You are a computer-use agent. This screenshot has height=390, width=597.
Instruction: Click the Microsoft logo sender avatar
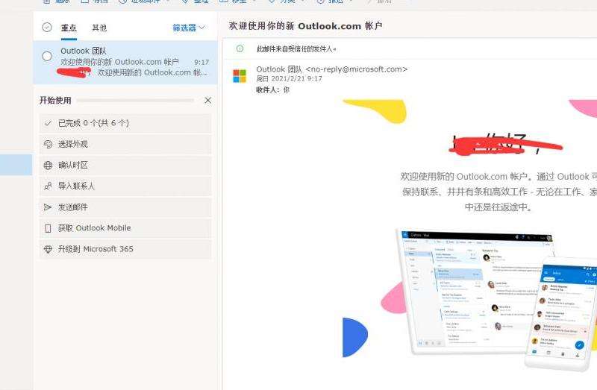tap(240, 76)
